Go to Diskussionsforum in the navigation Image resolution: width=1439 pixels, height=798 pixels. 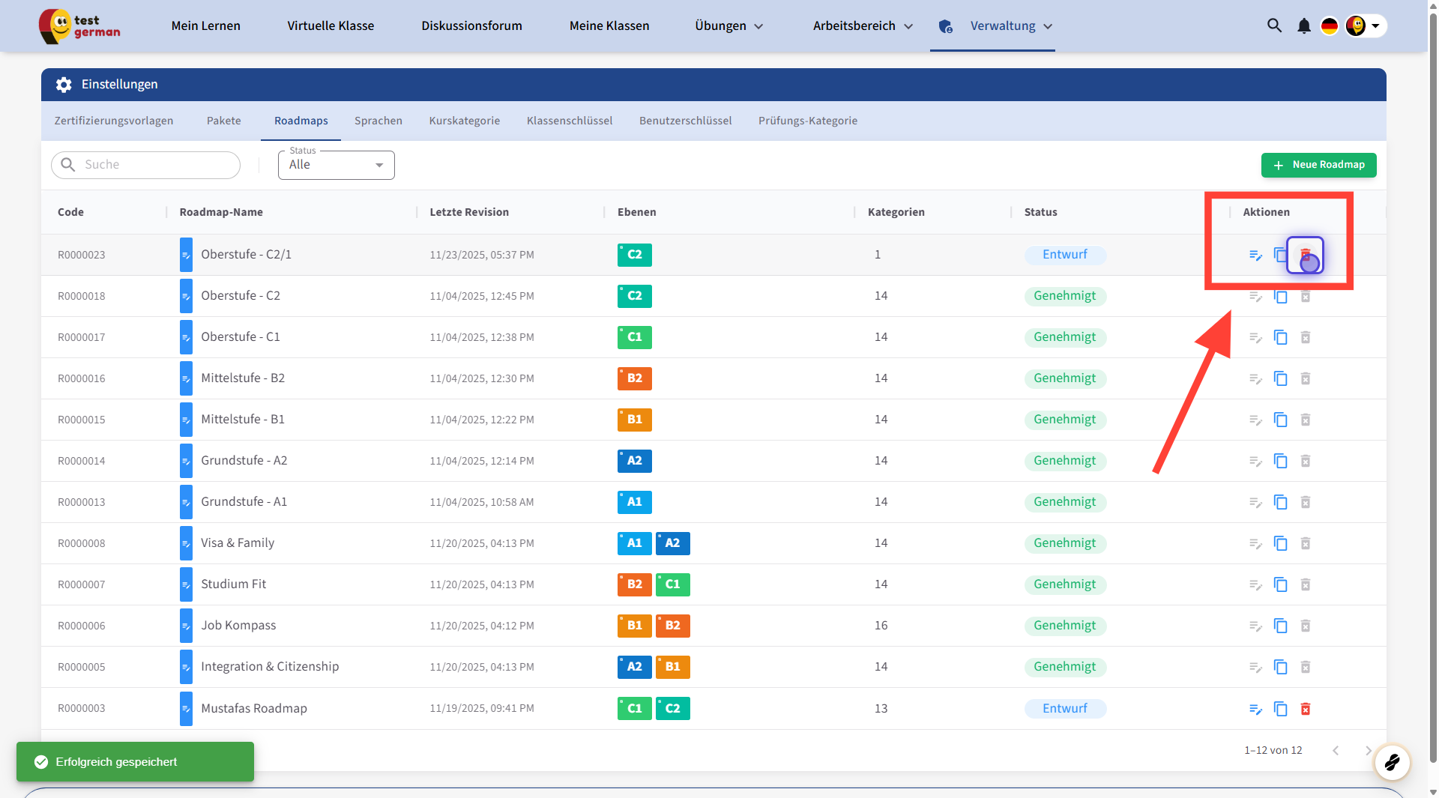point(471,26)
